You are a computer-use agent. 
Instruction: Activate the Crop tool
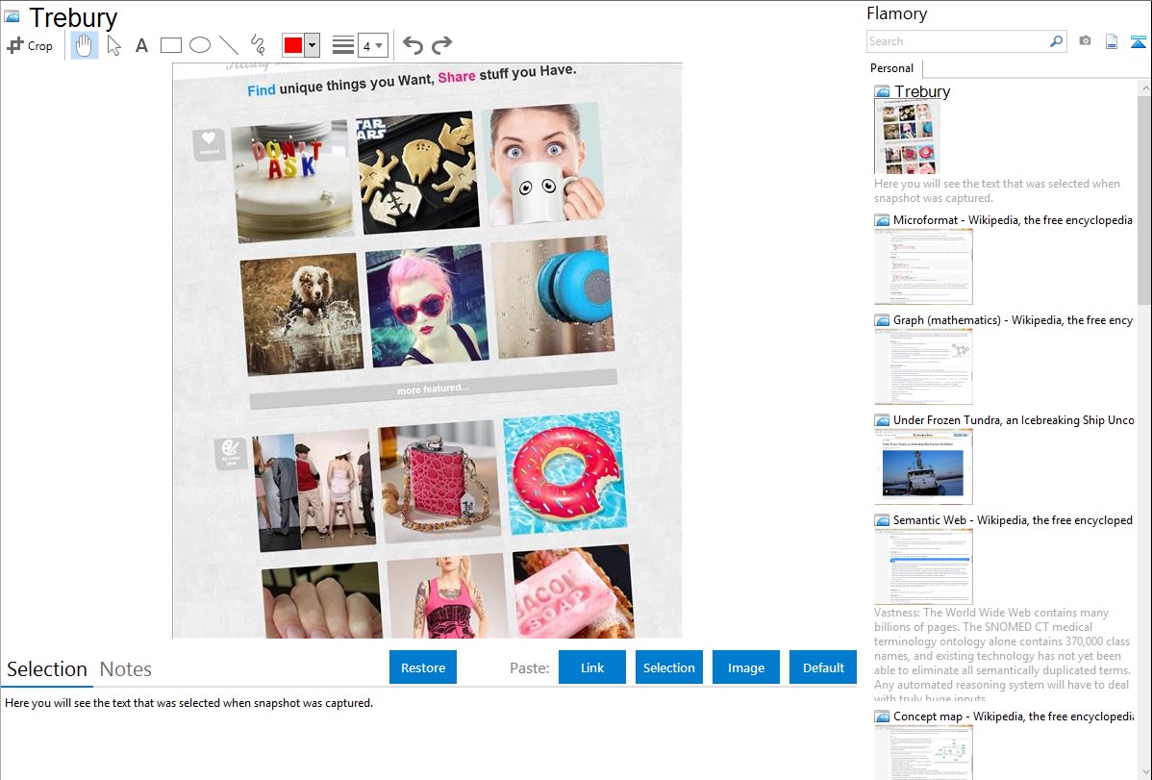[x=30, y=45]
